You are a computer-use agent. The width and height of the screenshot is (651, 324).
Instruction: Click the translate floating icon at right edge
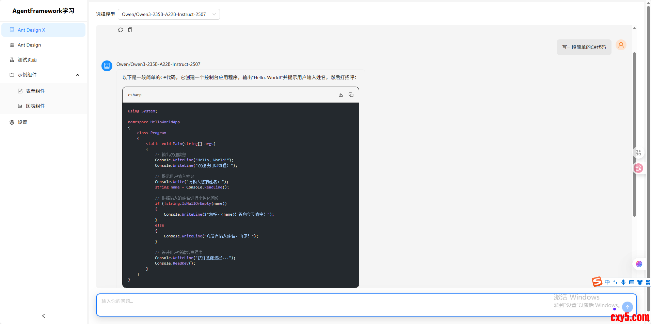(x=638, y=168)
